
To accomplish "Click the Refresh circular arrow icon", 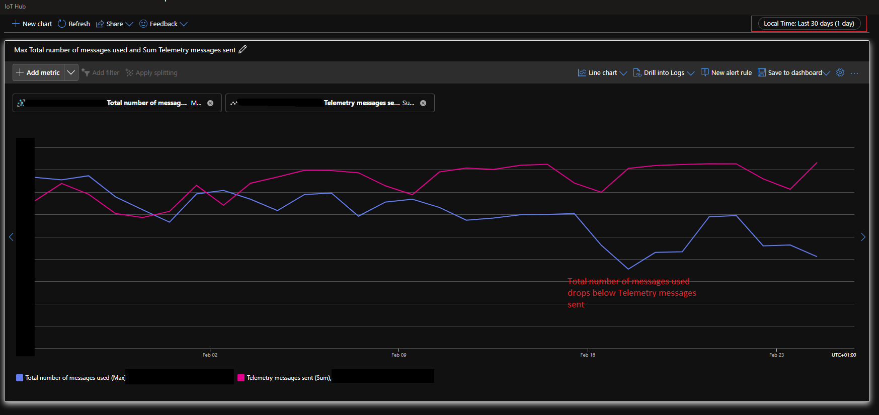I will tap(62, 24).
